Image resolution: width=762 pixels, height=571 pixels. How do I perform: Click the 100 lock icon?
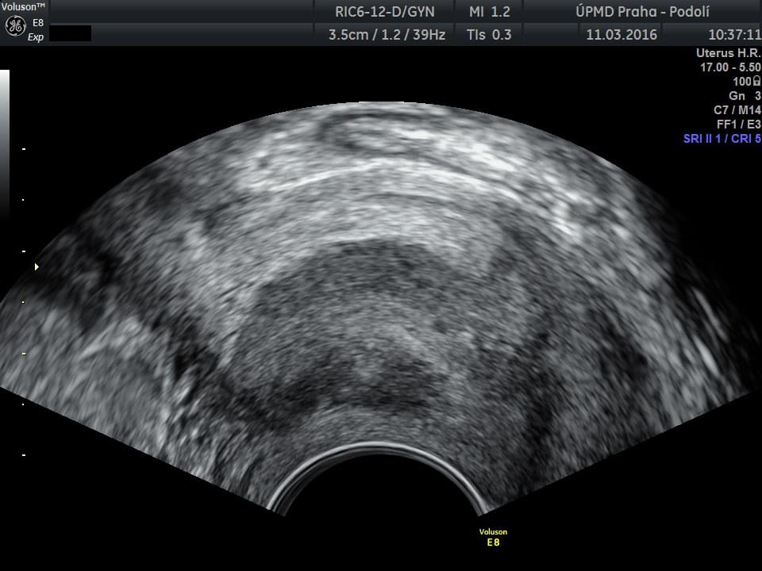point(756,81)
